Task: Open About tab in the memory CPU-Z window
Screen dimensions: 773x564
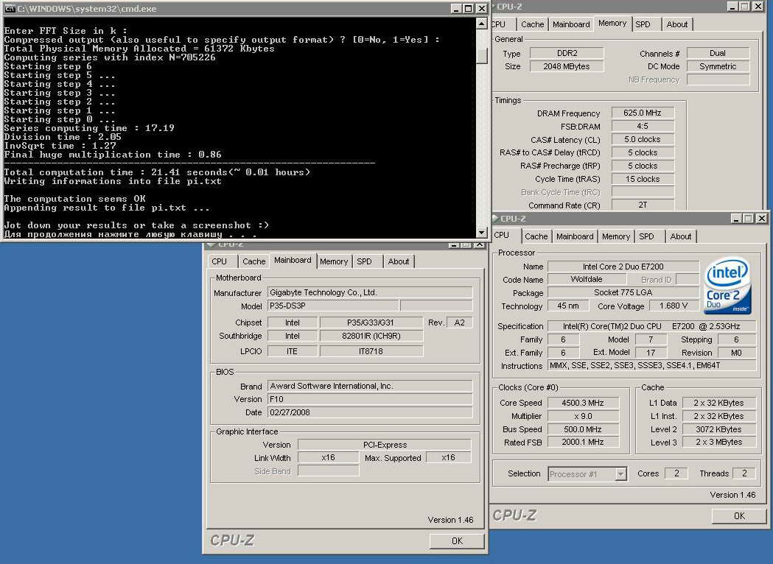Action: (677, 24)
